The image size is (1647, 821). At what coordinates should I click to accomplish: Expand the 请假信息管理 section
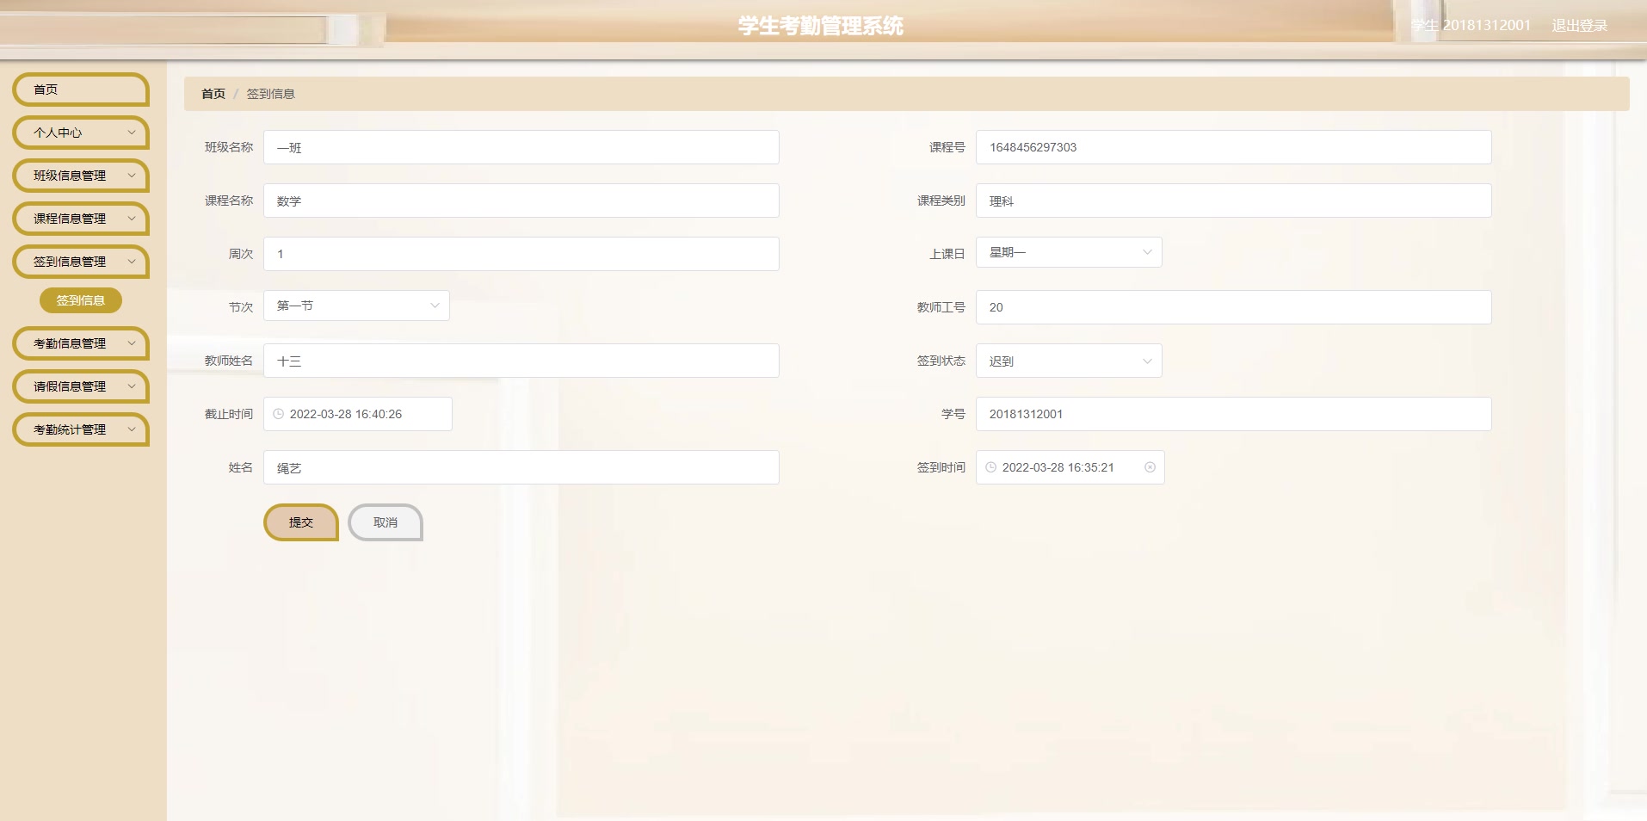[x=80, y=386]
